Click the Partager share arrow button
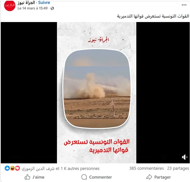Image resolution: width=190 pixels, height=182 pixels. [158, 177]
